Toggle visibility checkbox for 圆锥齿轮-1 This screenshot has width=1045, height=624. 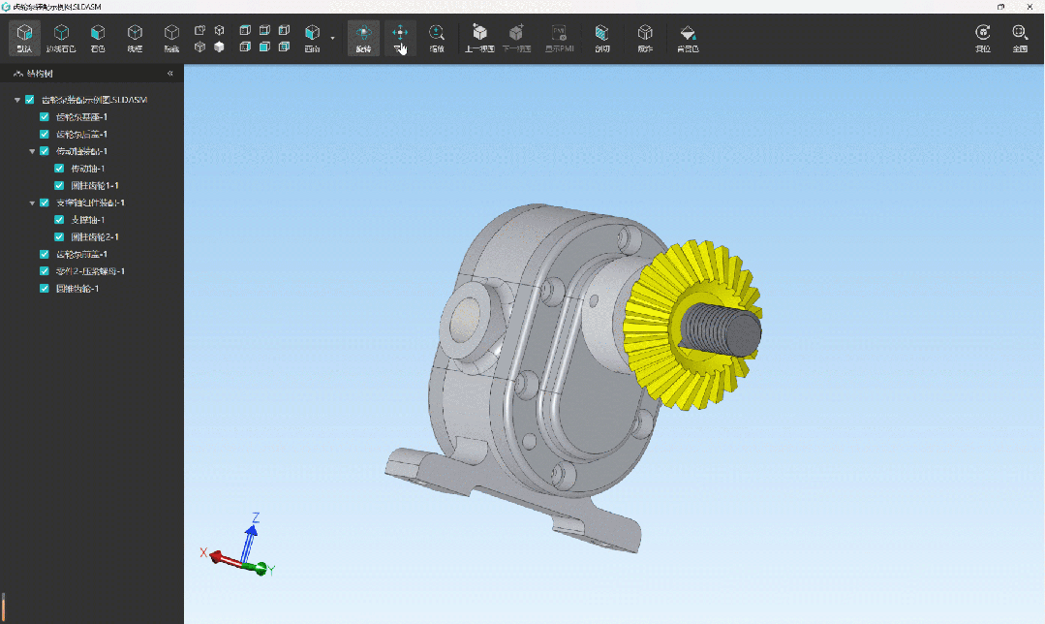click(x=45, y=289)
